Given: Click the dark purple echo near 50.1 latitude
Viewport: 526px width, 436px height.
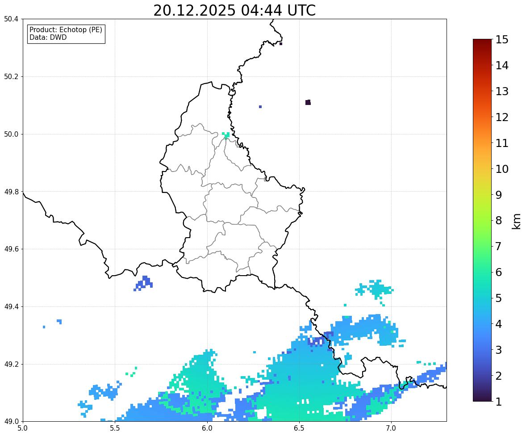Looking at the screenshot, I should 308,102.
